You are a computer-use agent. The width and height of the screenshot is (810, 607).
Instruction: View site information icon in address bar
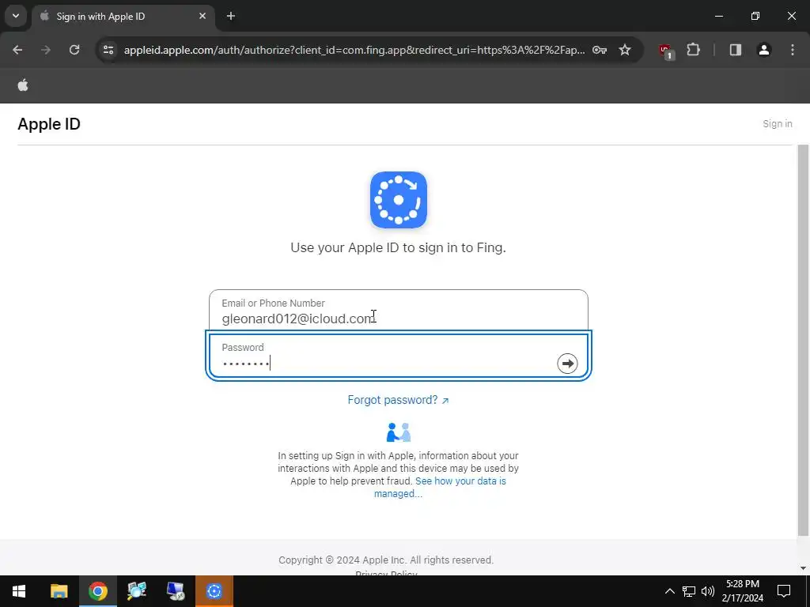click(x=108, y=50)
